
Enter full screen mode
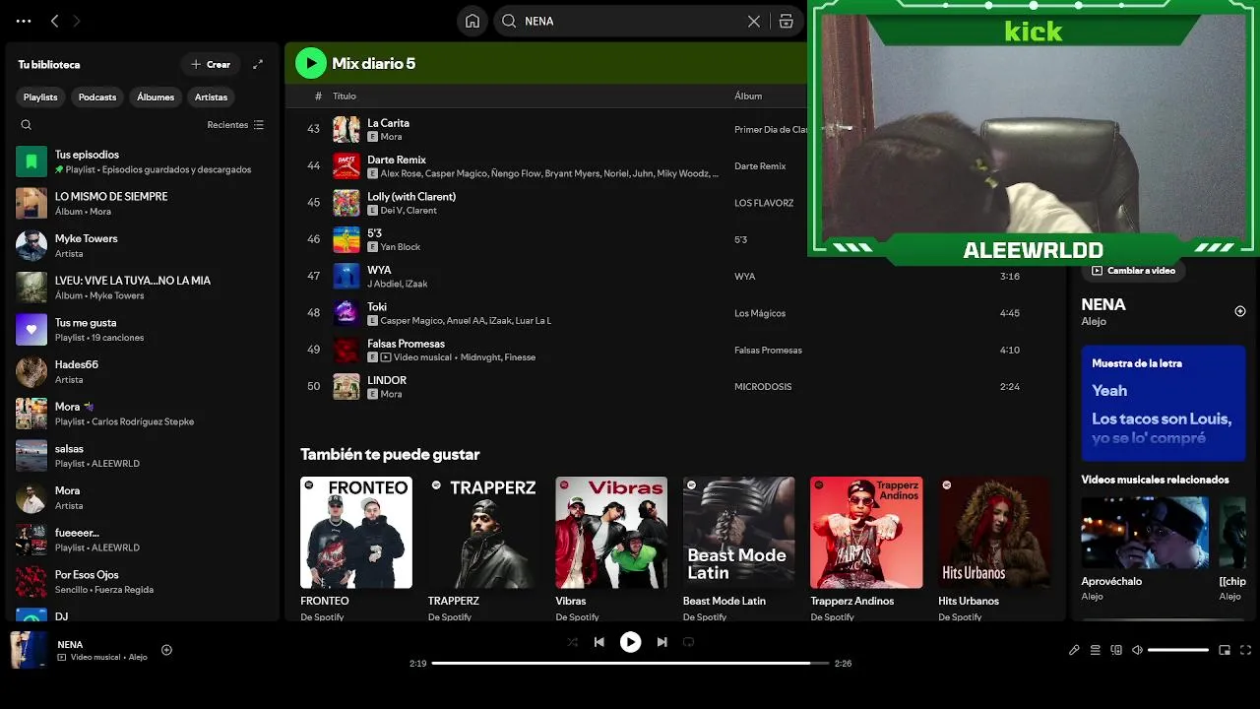[x=1246, y=650]
